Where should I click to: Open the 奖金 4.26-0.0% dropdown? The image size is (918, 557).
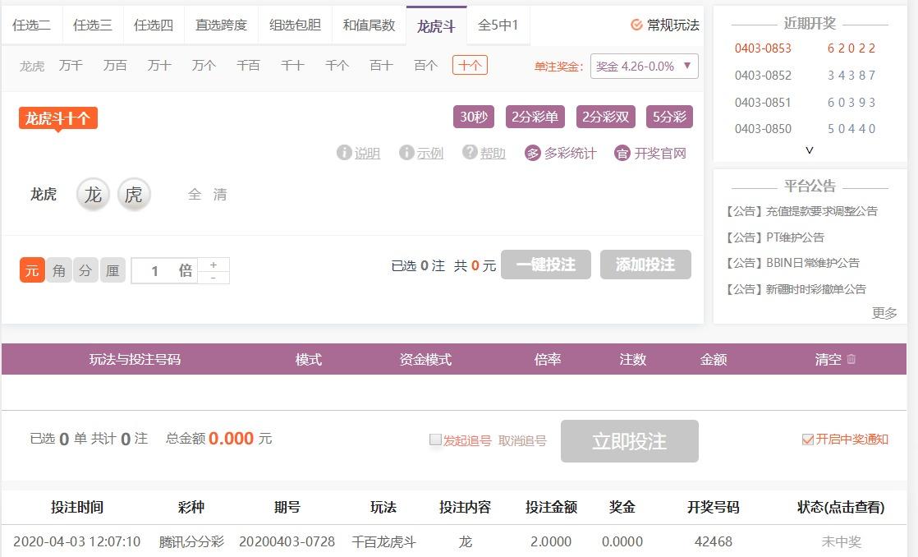tap(644, 67)
